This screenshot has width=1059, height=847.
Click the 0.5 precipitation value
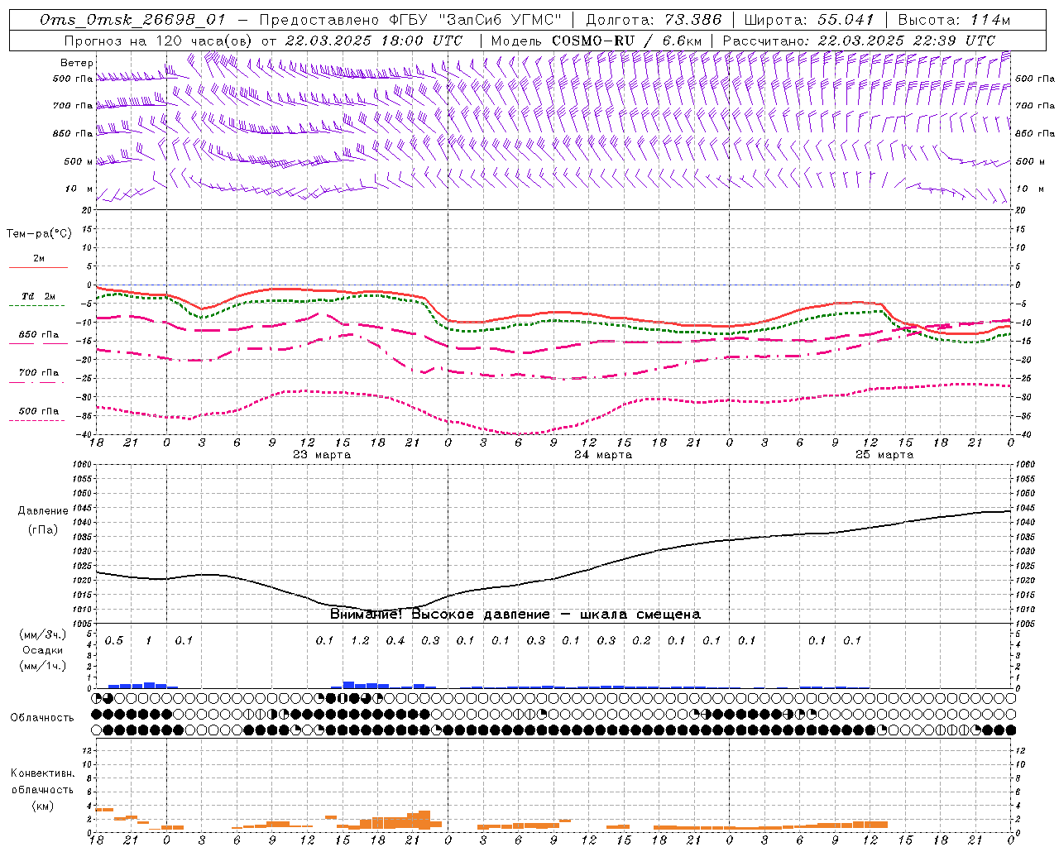coord(114,641)
